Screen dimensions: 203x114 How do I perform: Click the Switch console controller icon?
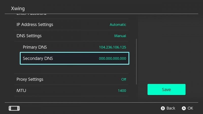coord(14,108)
